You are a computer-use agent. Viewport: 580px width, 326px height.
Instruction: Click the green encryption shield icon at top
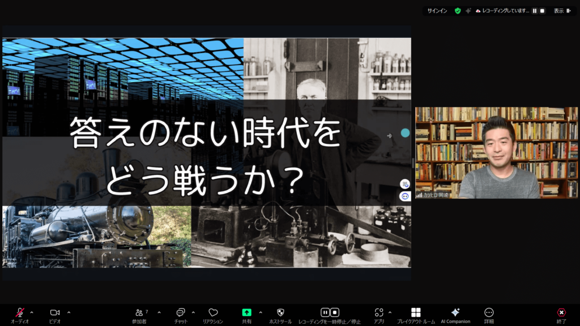tap(458, 11)
